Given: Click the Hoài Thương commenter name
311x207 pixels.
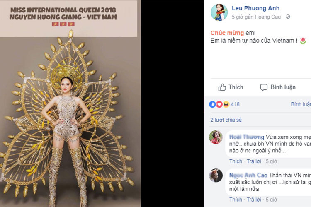Looking at the screenshot, I should 246,137.
